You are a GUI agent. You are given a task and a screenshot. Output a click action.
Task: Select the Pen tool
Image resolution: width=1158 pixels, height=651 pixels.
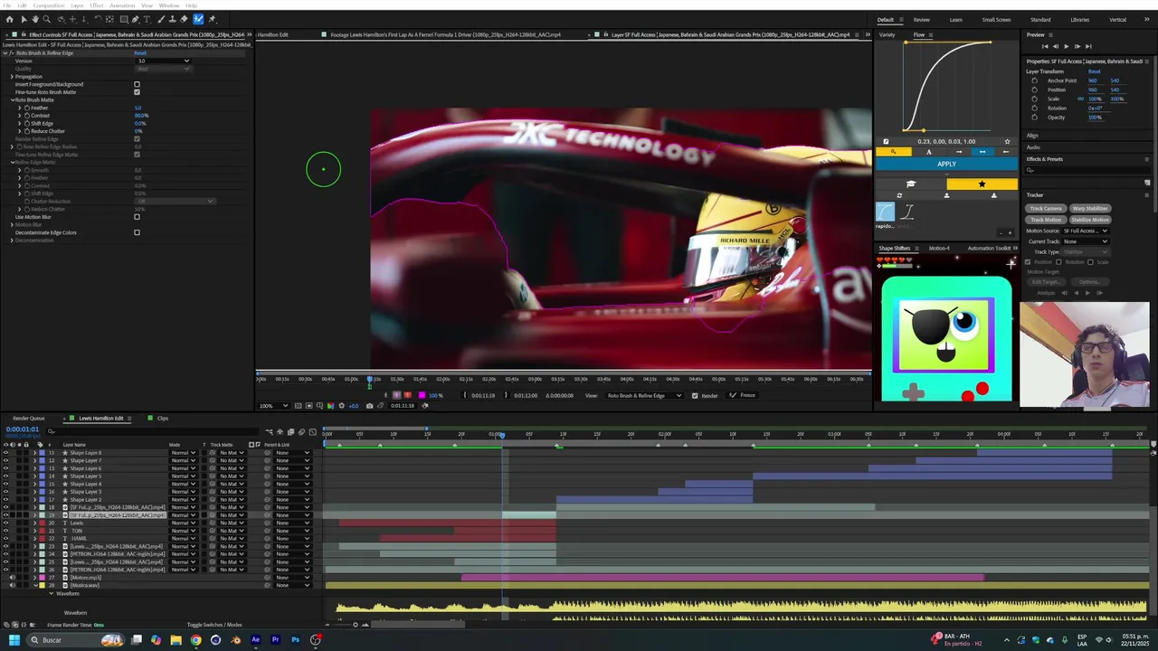tap(136, 19)
